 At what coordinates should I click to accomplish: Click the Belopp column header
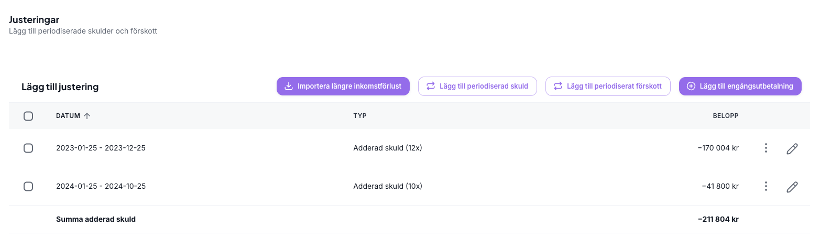click(725, 116)
